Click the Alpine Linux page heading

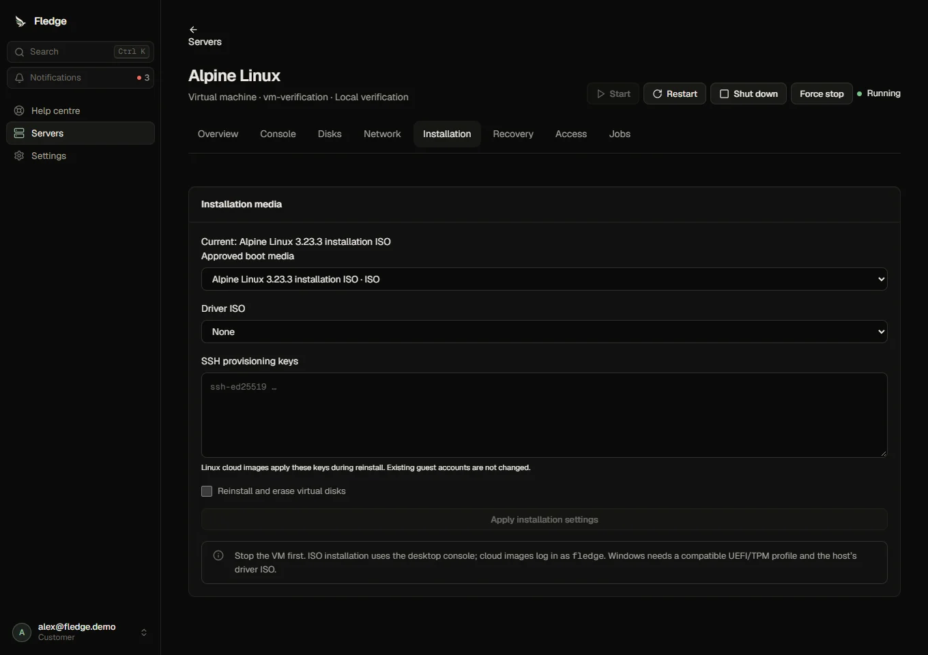(x=235, y=76)
